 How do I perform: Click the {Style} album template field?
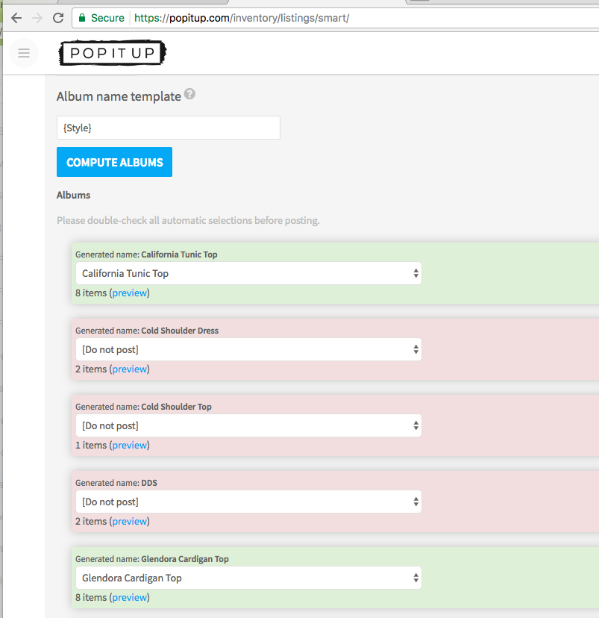click(x=169, y=128)
